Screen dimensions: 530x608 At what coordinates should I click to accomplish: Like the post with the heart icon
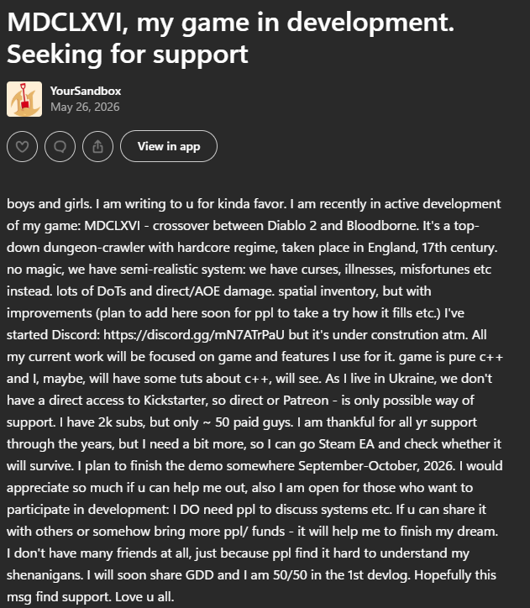coord(22,146)
